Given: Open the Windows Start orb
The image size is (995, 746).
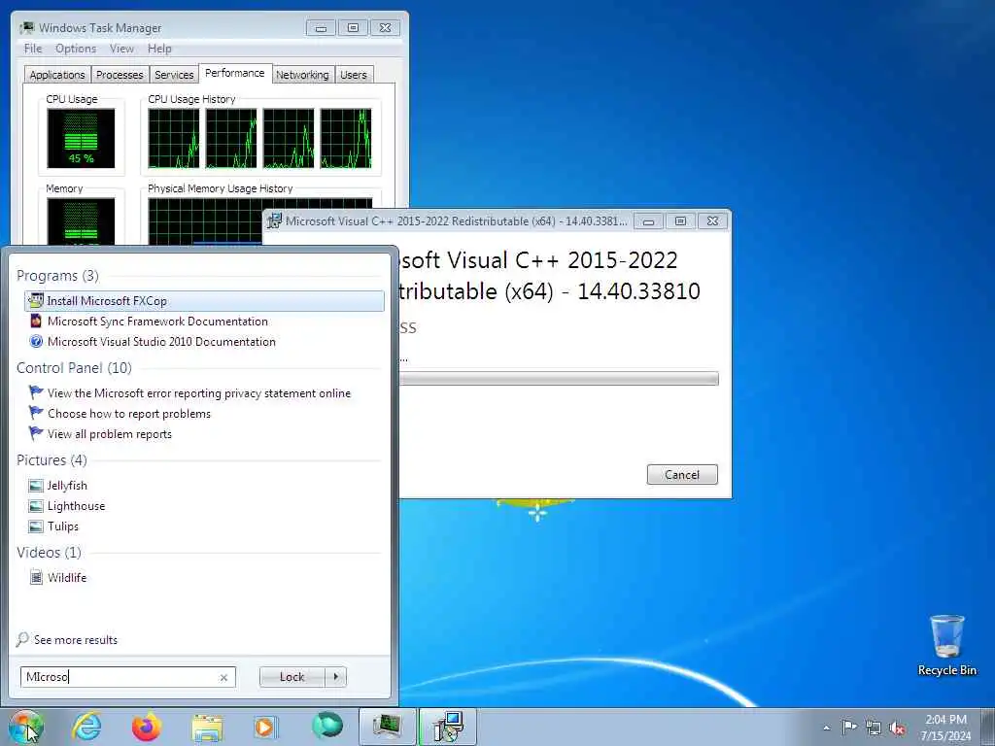Looking at the screenshot, I should click(x=26, y=727).
